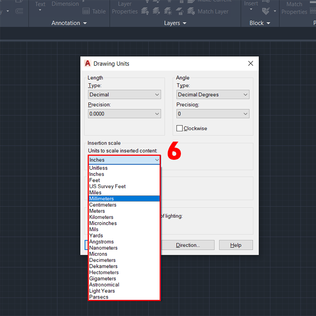Image resolution: width=316 pixels, height=316 pixels.
Task: Select Millimeters from the units list
Action: coord(102,199)
